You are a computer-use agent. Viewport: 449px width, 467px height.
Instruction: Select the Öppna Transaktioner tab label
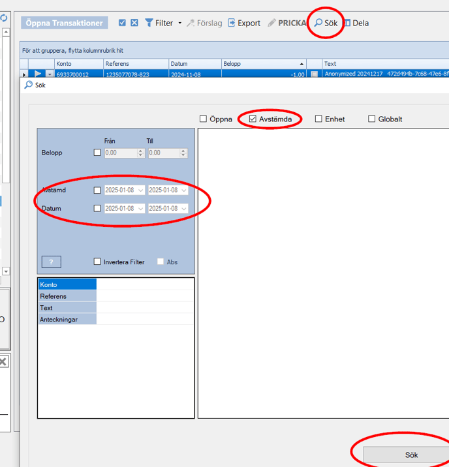tap(65, 23)
